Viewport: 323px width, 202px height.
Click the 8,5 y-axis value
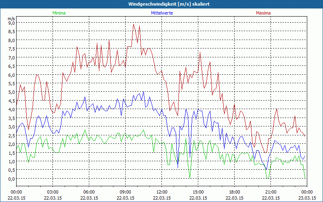tap(12, 32)
